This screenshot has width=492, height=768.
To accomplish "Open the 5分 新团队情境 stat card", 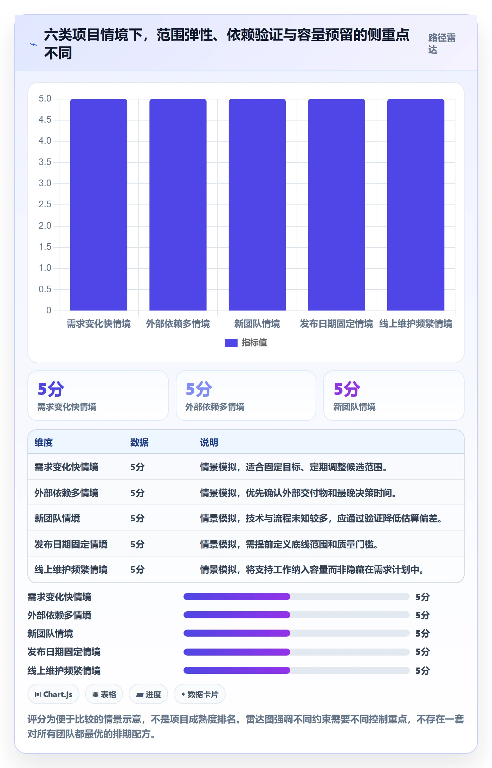I will (x=394, y=396).
